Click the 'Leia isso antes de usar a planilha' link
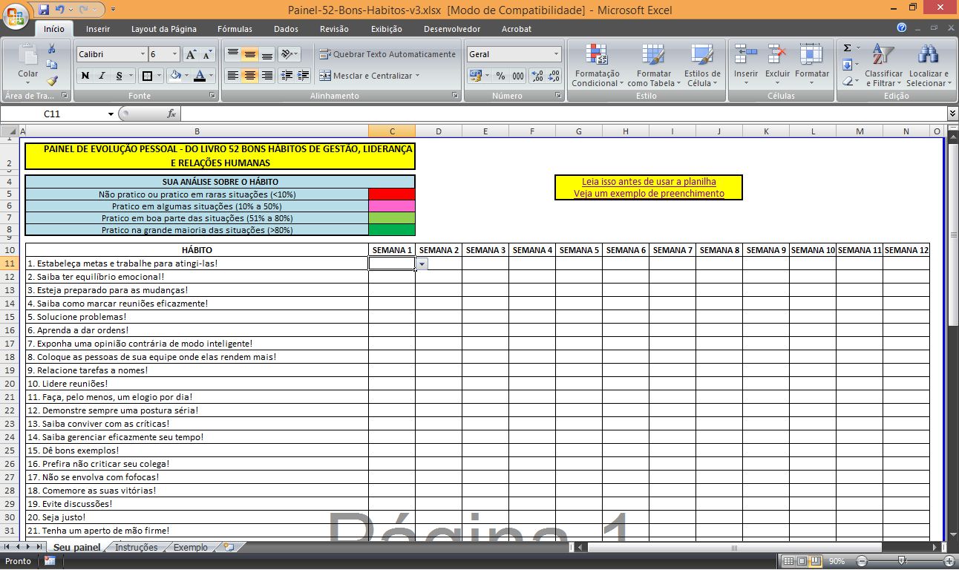 coord(648,182)
